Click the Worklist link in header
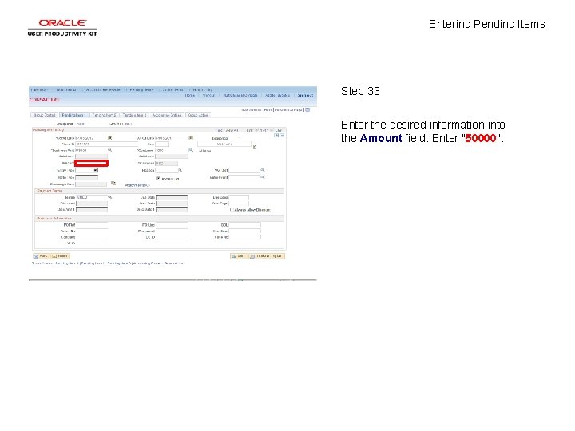The height and width of the screenshot is (431, 575). point(208,95)
